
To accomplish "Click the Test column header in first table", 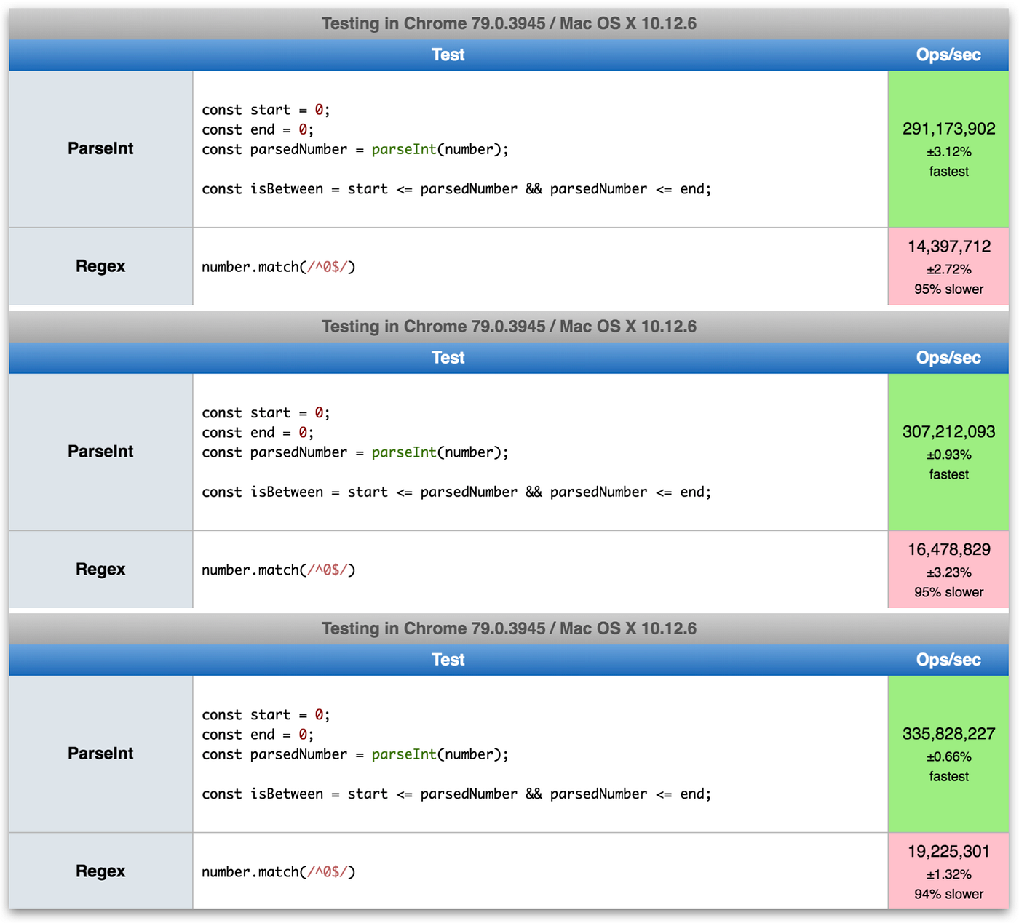I will point(448,55).
